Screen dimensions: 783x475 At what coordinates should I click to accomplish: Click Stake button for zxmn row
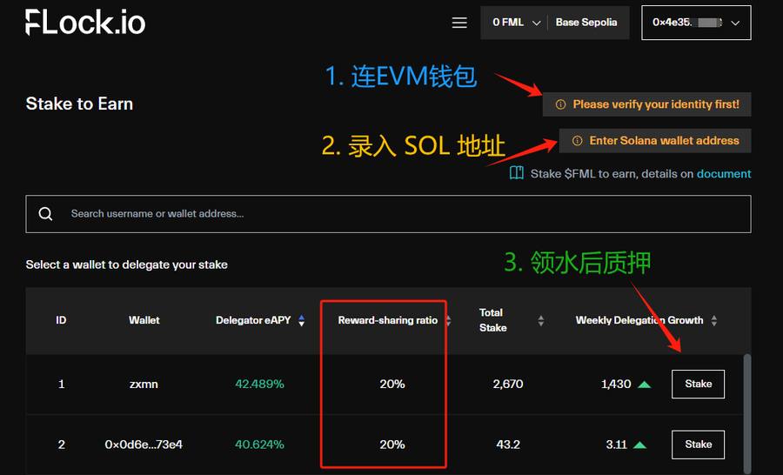click(698, 385)
